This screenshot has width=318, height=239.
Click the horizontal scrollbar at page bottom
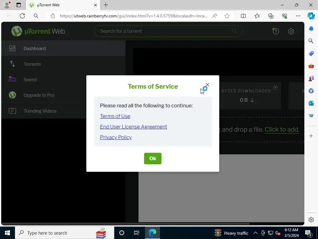(126, 224)
